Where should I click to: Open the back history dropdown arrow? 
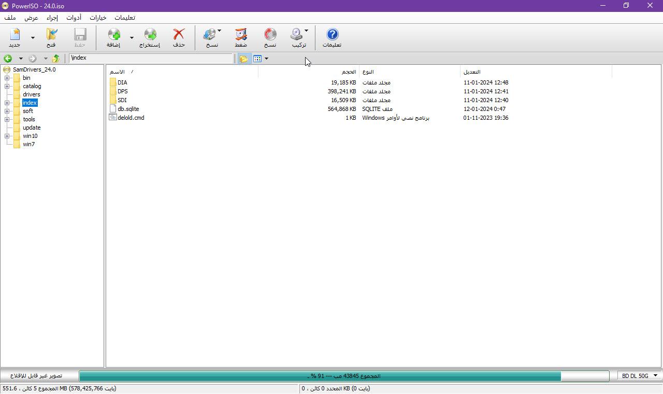(21, 59)
